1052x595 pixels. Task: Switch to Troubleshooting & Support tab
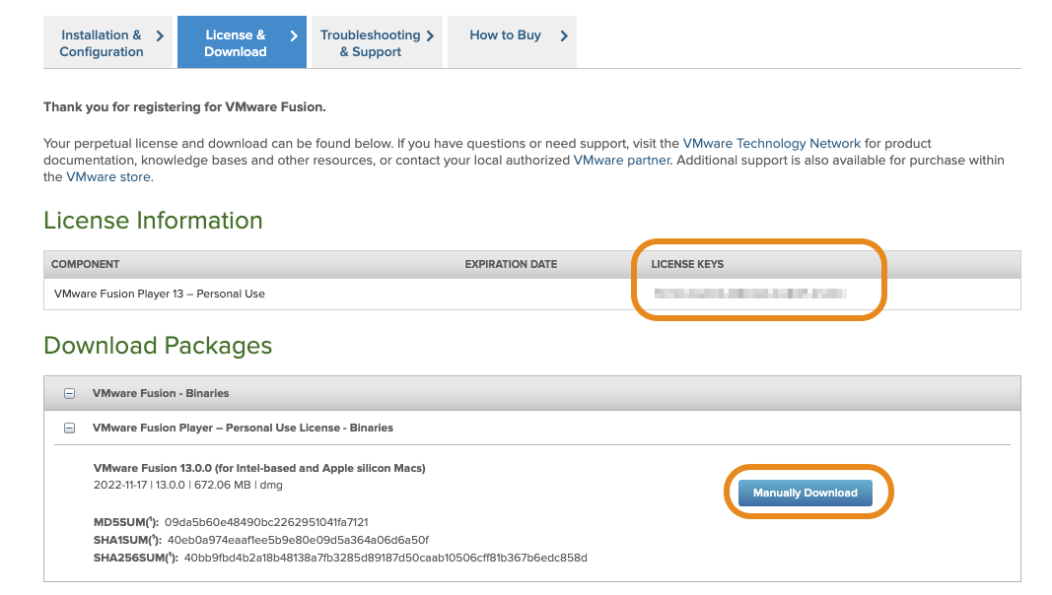click(370, 43)
